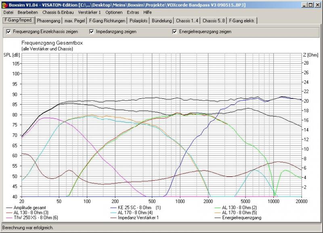Open the Chassis 1..4 tab
Screen dimensions: 323x233
187,21
